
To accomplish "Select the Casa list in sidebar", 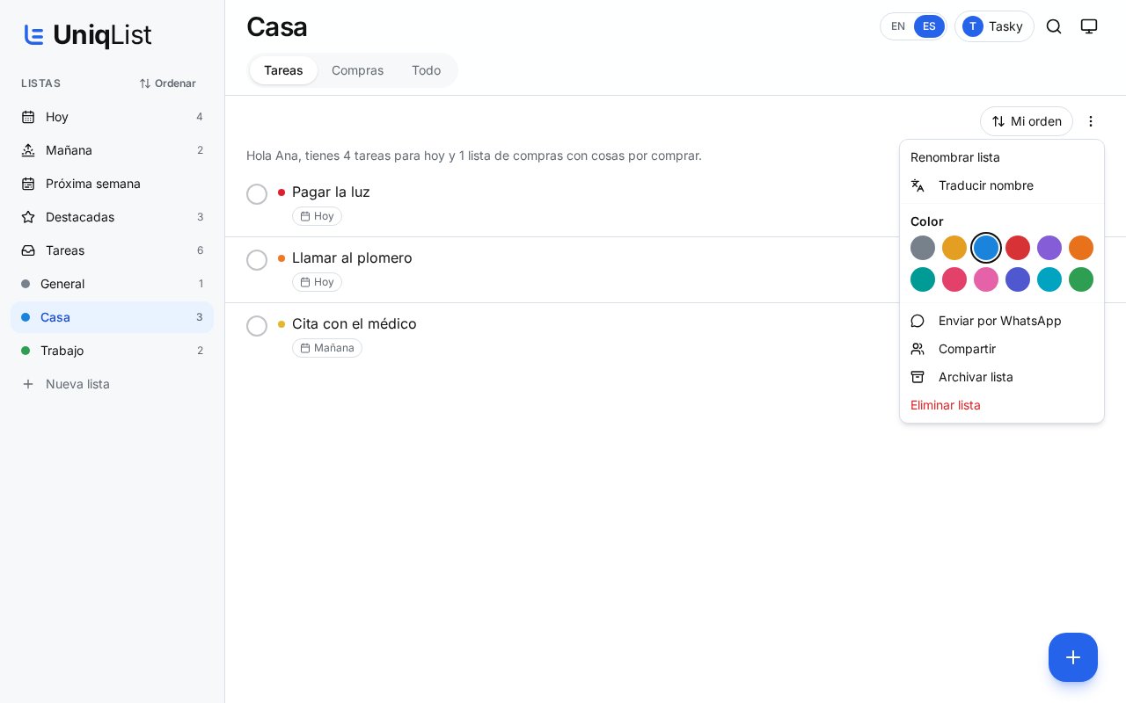I will [112, 317].
